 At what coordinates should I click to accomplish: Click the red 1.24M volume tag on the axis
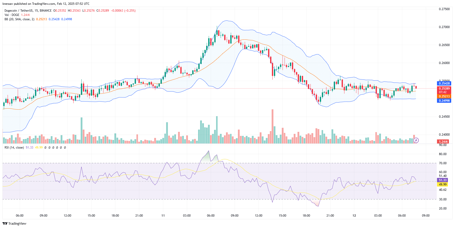[x=443, y=142]
